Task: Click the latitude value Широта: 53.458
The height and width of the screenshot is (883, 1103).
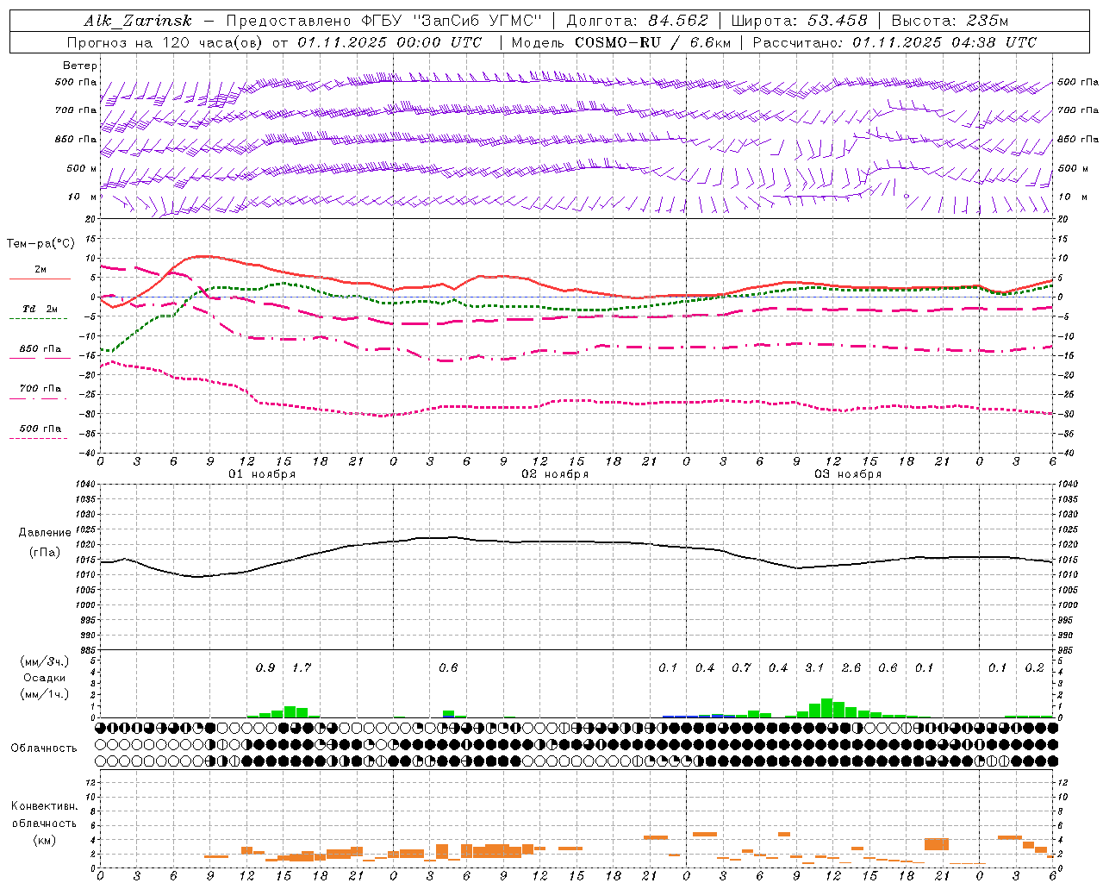Action: (799, 21)
